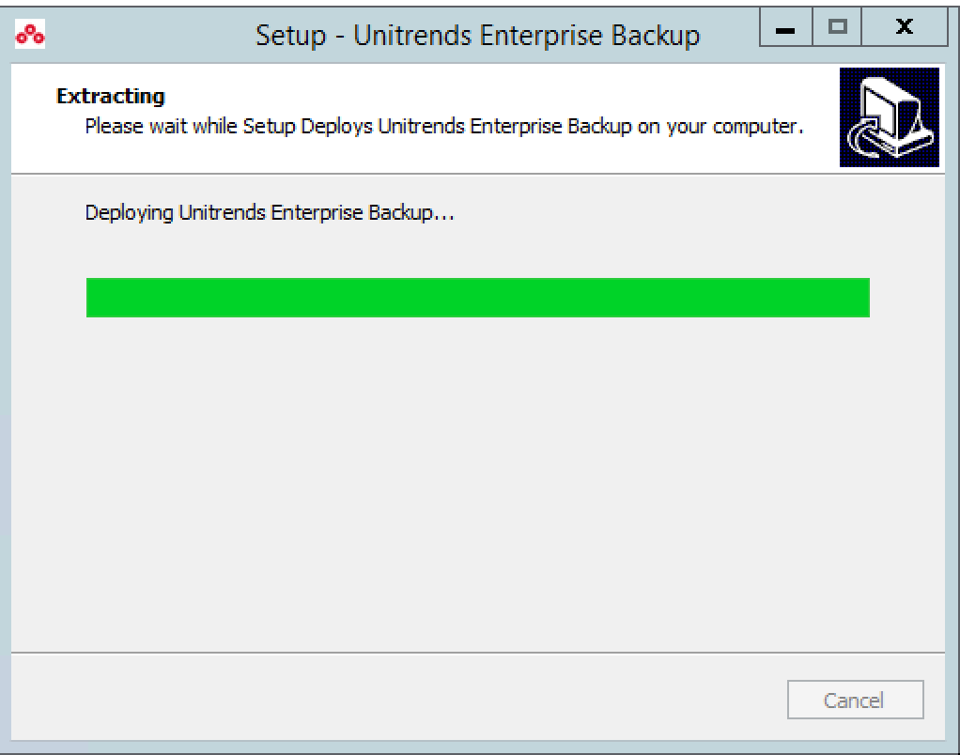Viewport: 960px width, 755px height.
Task: Click the curved arrow on the installer icon
Action: 865,142
